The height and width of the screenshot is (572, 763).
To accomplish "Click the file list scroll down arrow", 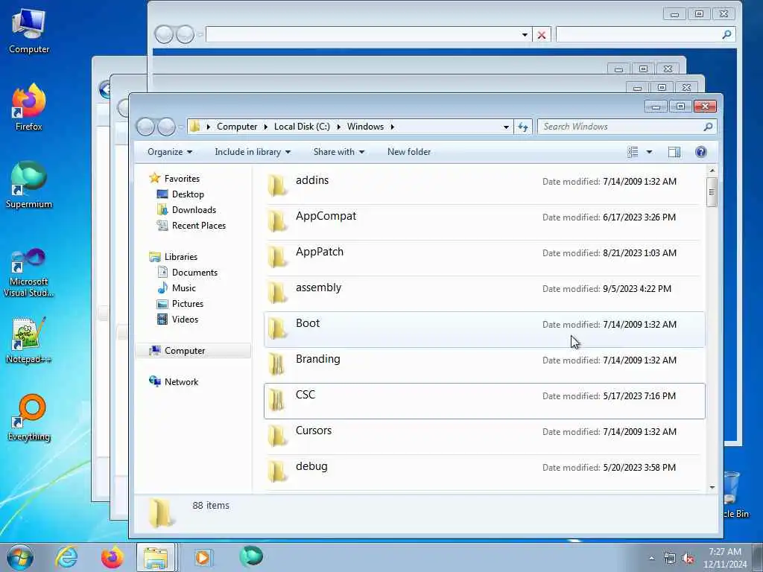I will click(712, 487).
